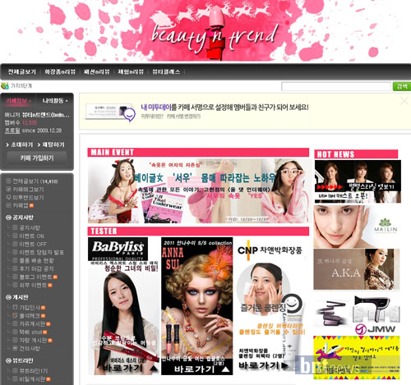This screenshot has width=411, height=385.
Task: Open the ANNA SUI tester banner
Action: 197,306
